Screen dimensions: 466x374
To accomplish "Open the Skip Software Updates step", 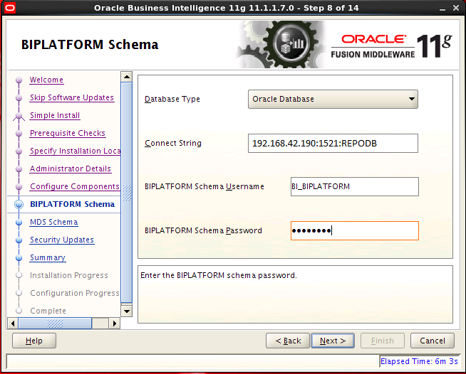I will point(72,97).
